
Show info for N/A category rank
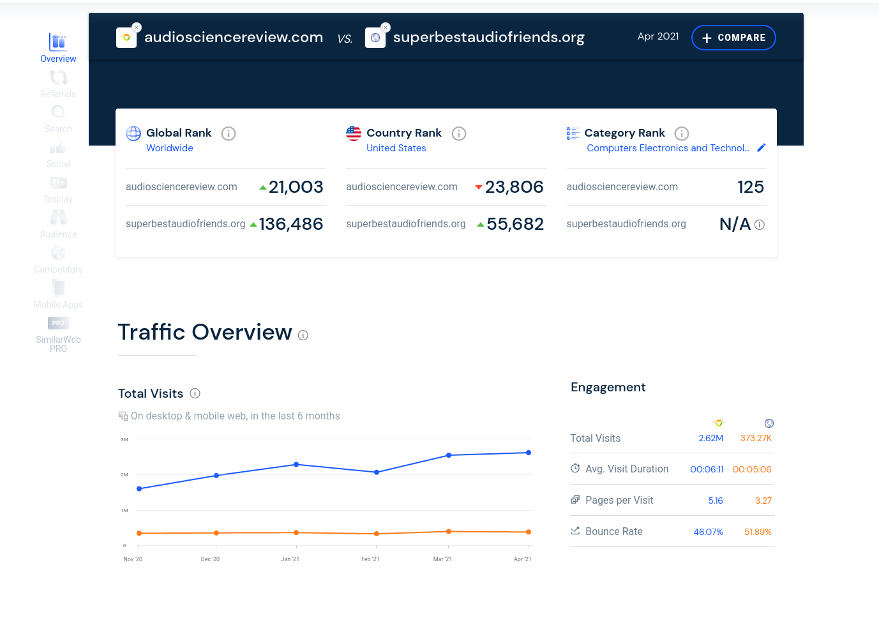[760, 225]
